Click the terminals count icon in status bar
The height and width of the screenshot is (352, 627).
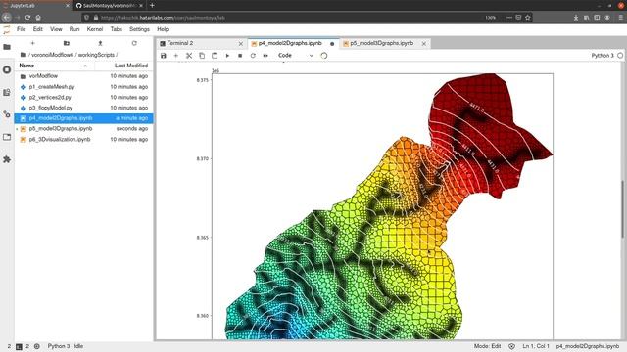[19, 346]
